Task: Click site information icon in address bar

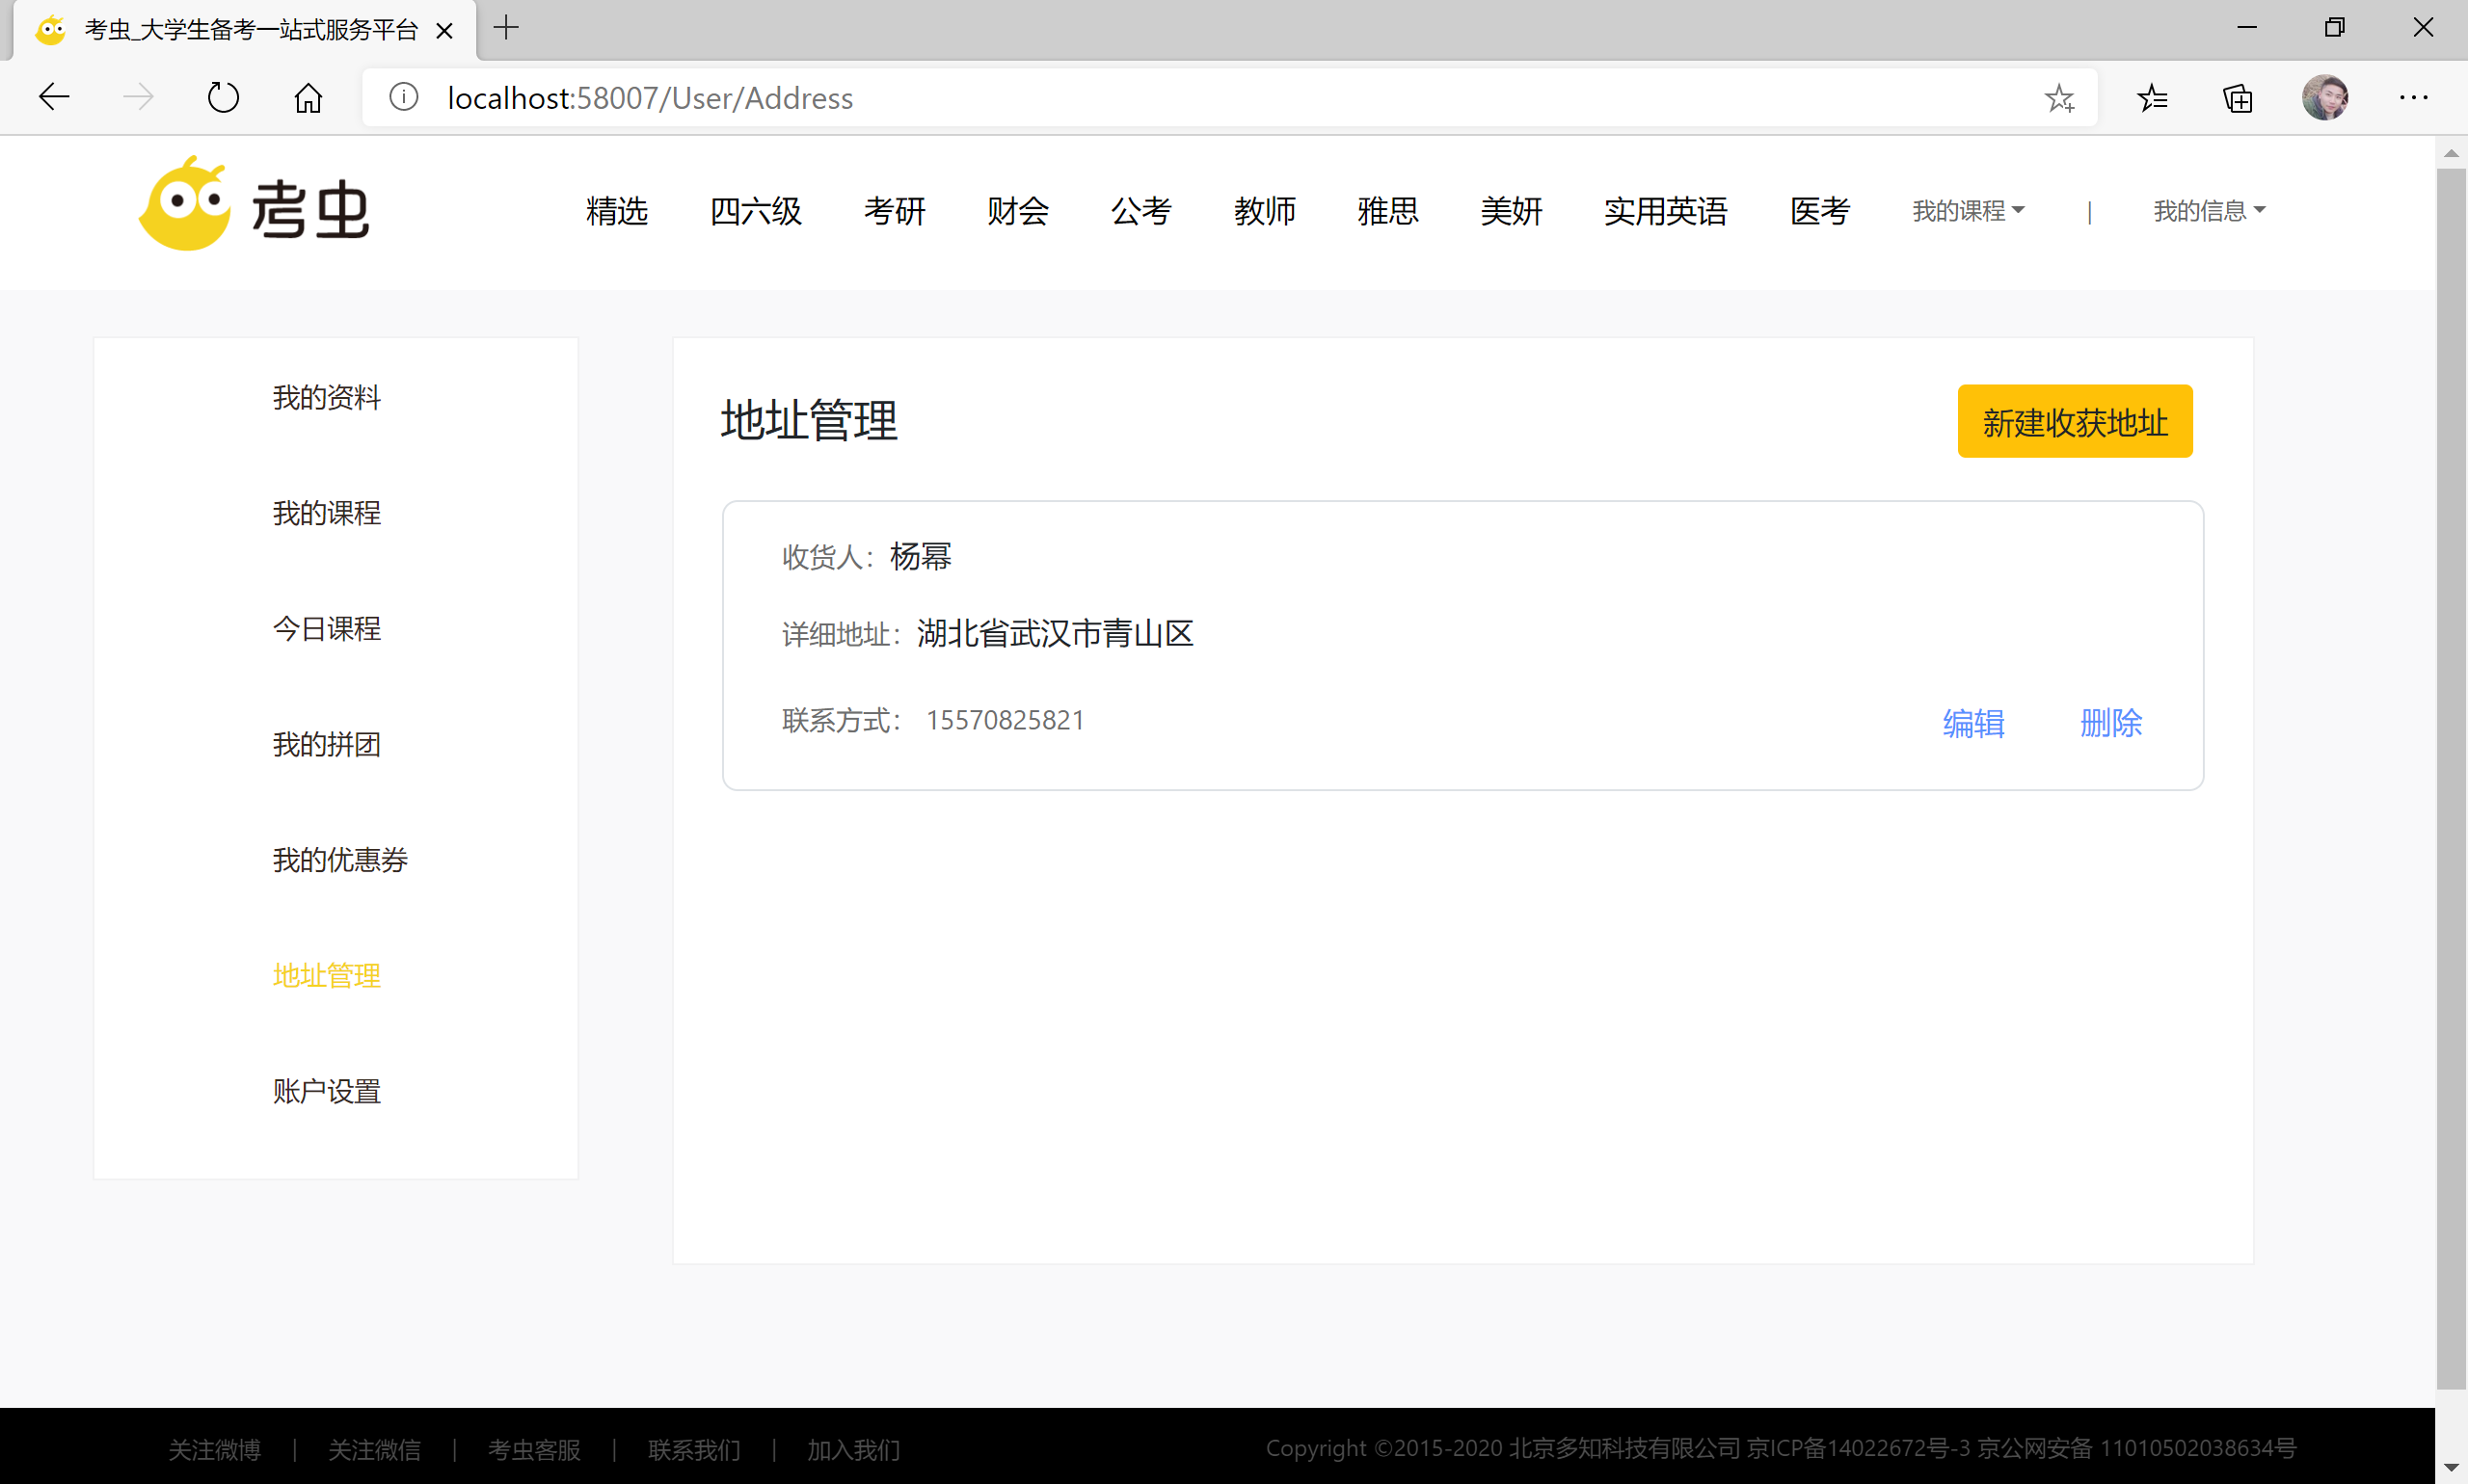Action: coord(403,97)
